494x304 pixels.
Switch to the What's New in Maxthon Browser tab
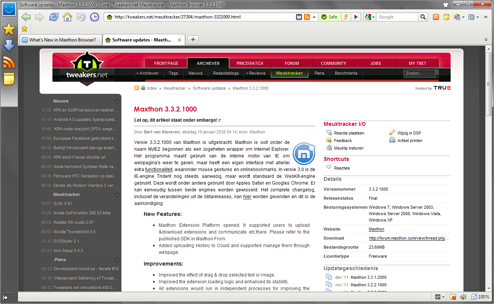pyautogui.click(x=61, y=40)
